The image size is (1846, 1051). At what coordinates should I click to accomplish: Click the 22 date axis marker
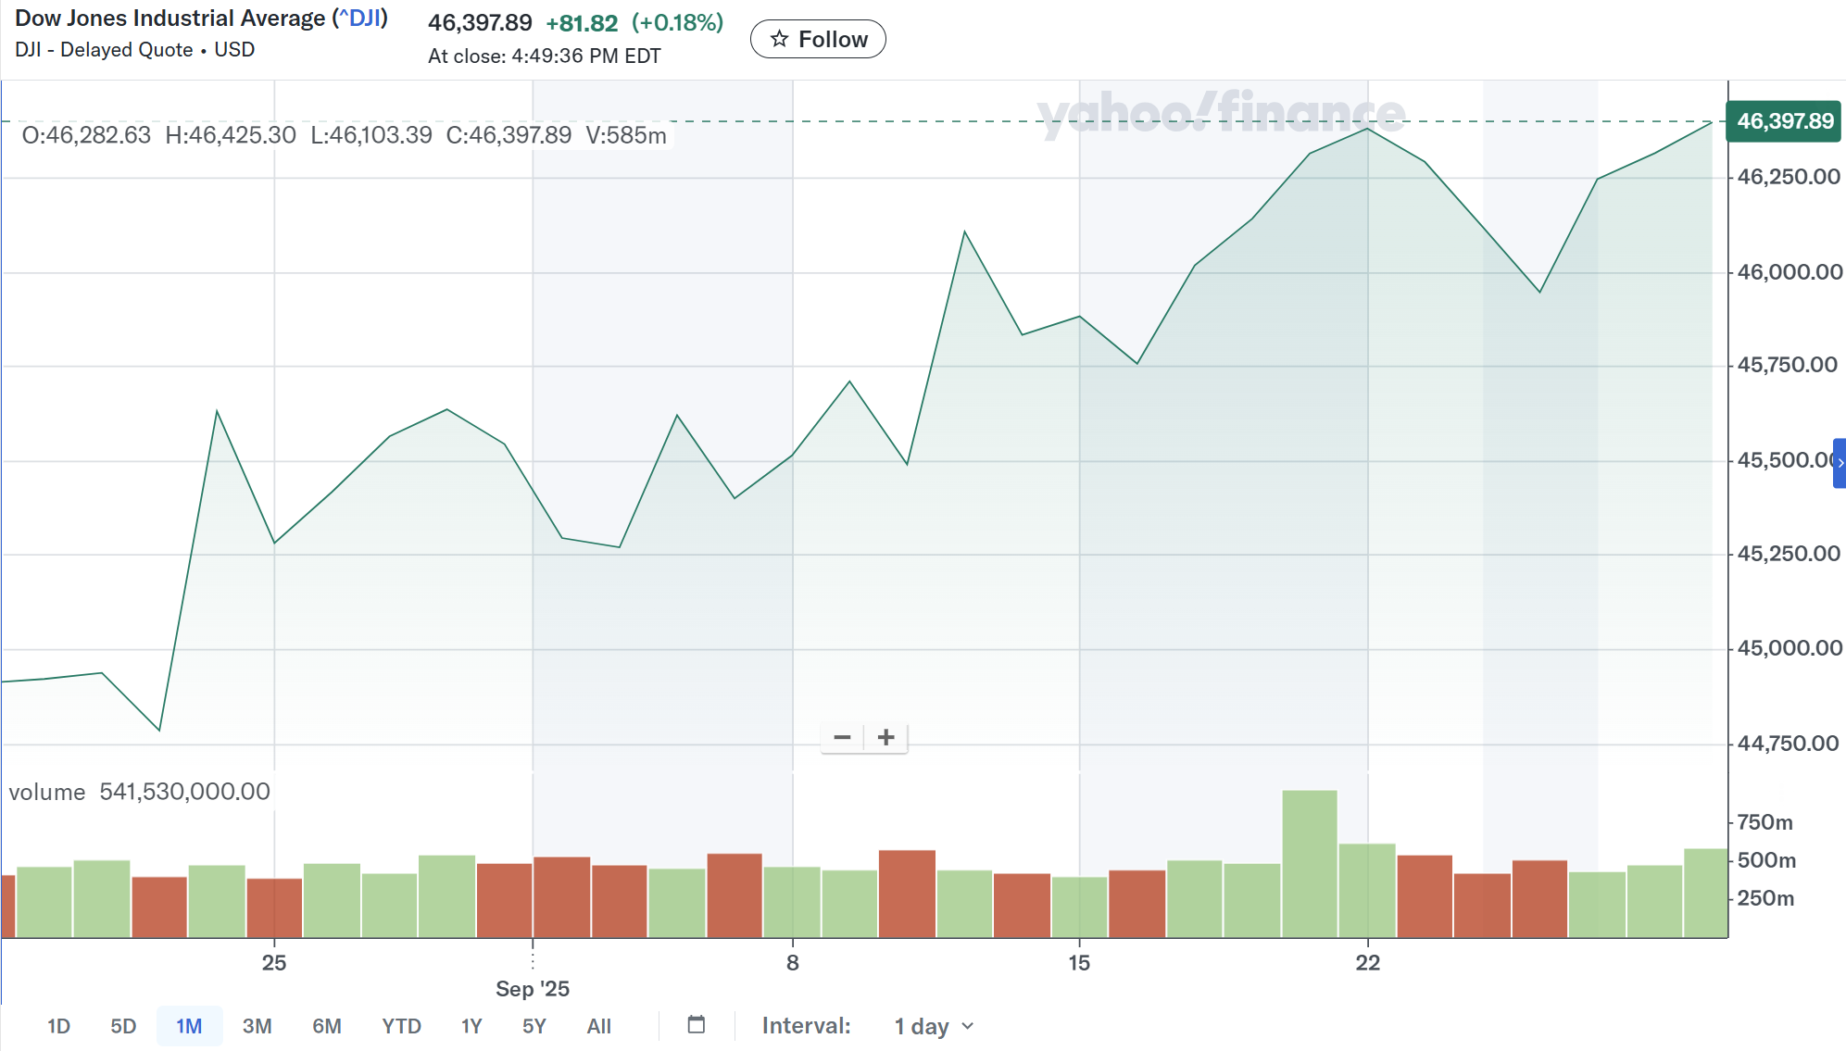[1368, 963]
